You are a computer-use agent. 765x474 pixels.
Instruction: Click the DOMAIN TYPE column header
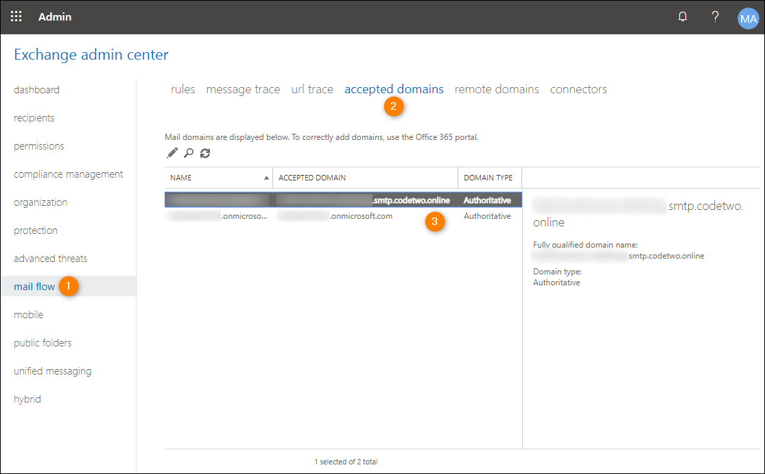tap(489, 178)
